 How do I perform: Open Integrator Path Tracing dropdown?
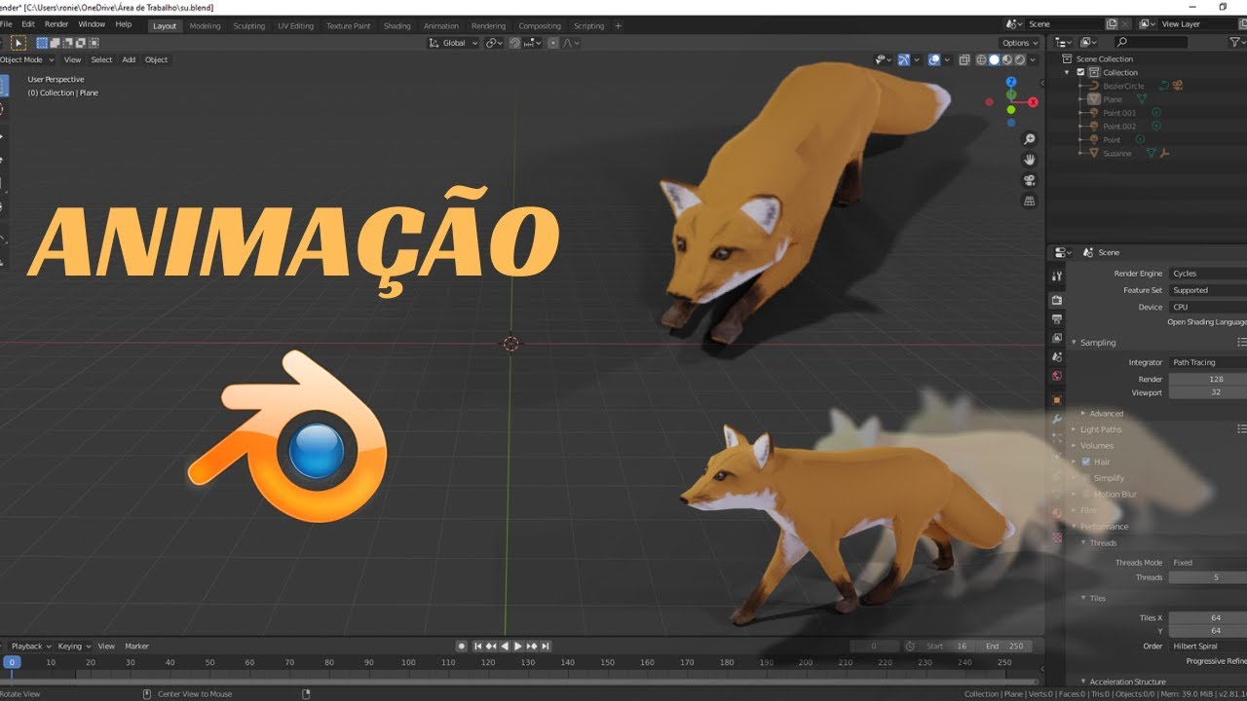tap(1208, 362)
